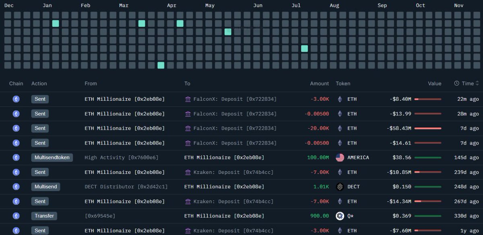
Task: Click the Ethereum chain icon on the first row
Action: [16, 99]
